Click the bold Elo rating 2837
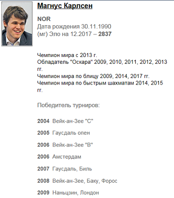The image size is (174, 198). coord(105,34)
